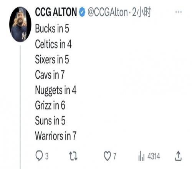Viewport: 192px width, 169px height.
Task: Click the 4314 views count
Action: (154, 156)
